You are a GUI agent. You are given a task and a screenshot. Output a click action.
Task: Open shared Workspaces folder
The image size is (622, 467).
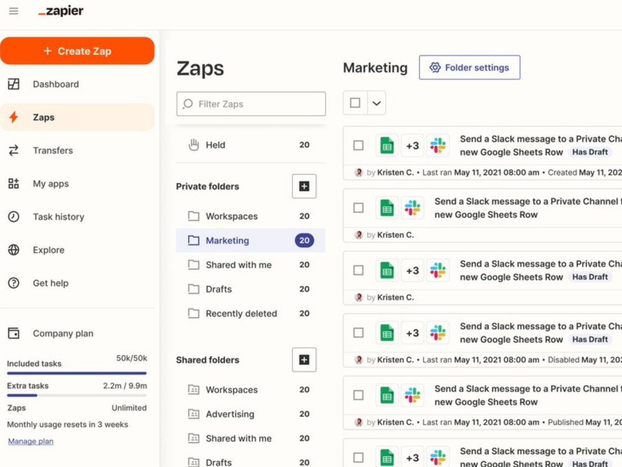[x=250, y=390]
